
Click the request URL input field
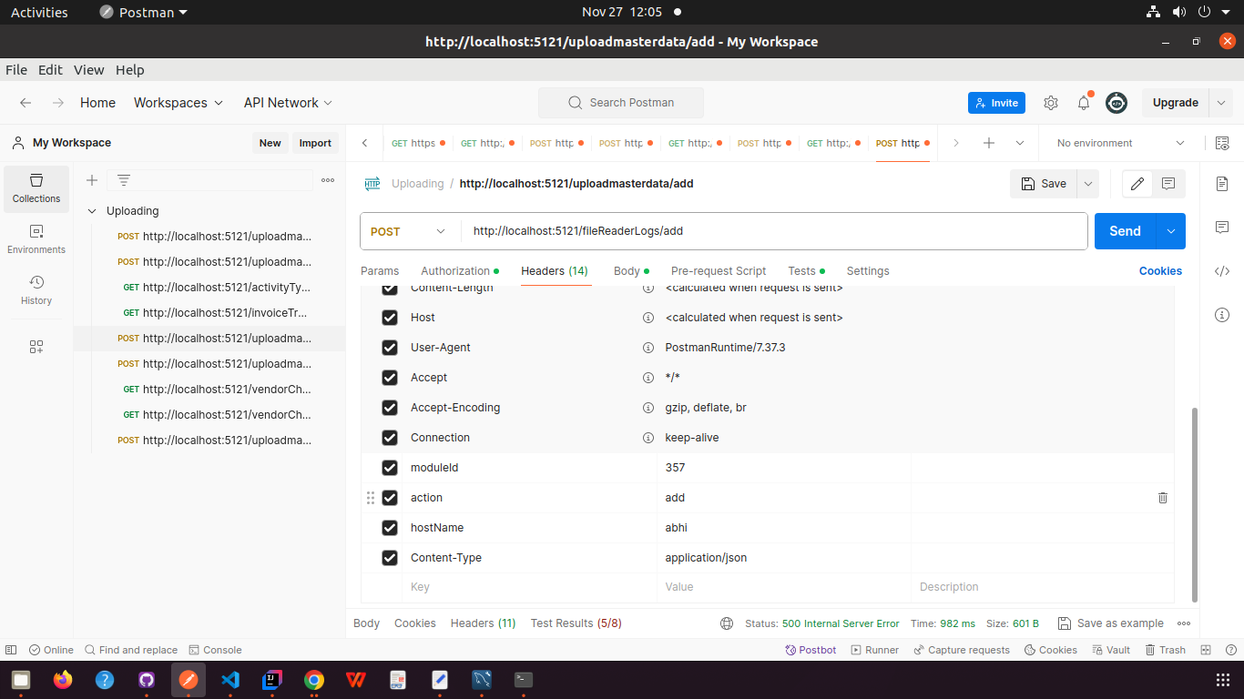point(774,231)
